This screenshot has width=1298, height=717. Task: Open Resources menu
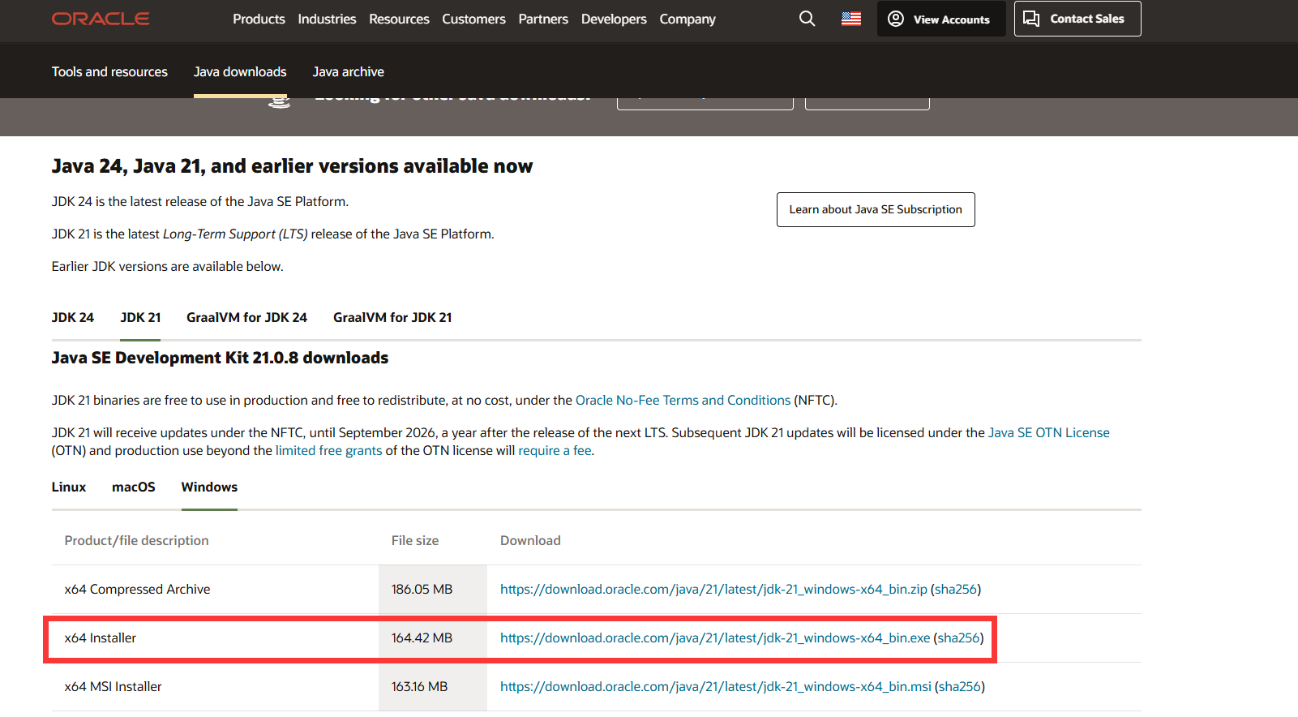point(399,19)
